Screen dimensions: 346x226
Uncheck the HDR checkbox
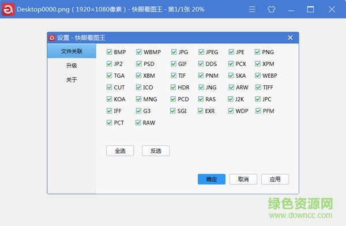pos(173,87)
